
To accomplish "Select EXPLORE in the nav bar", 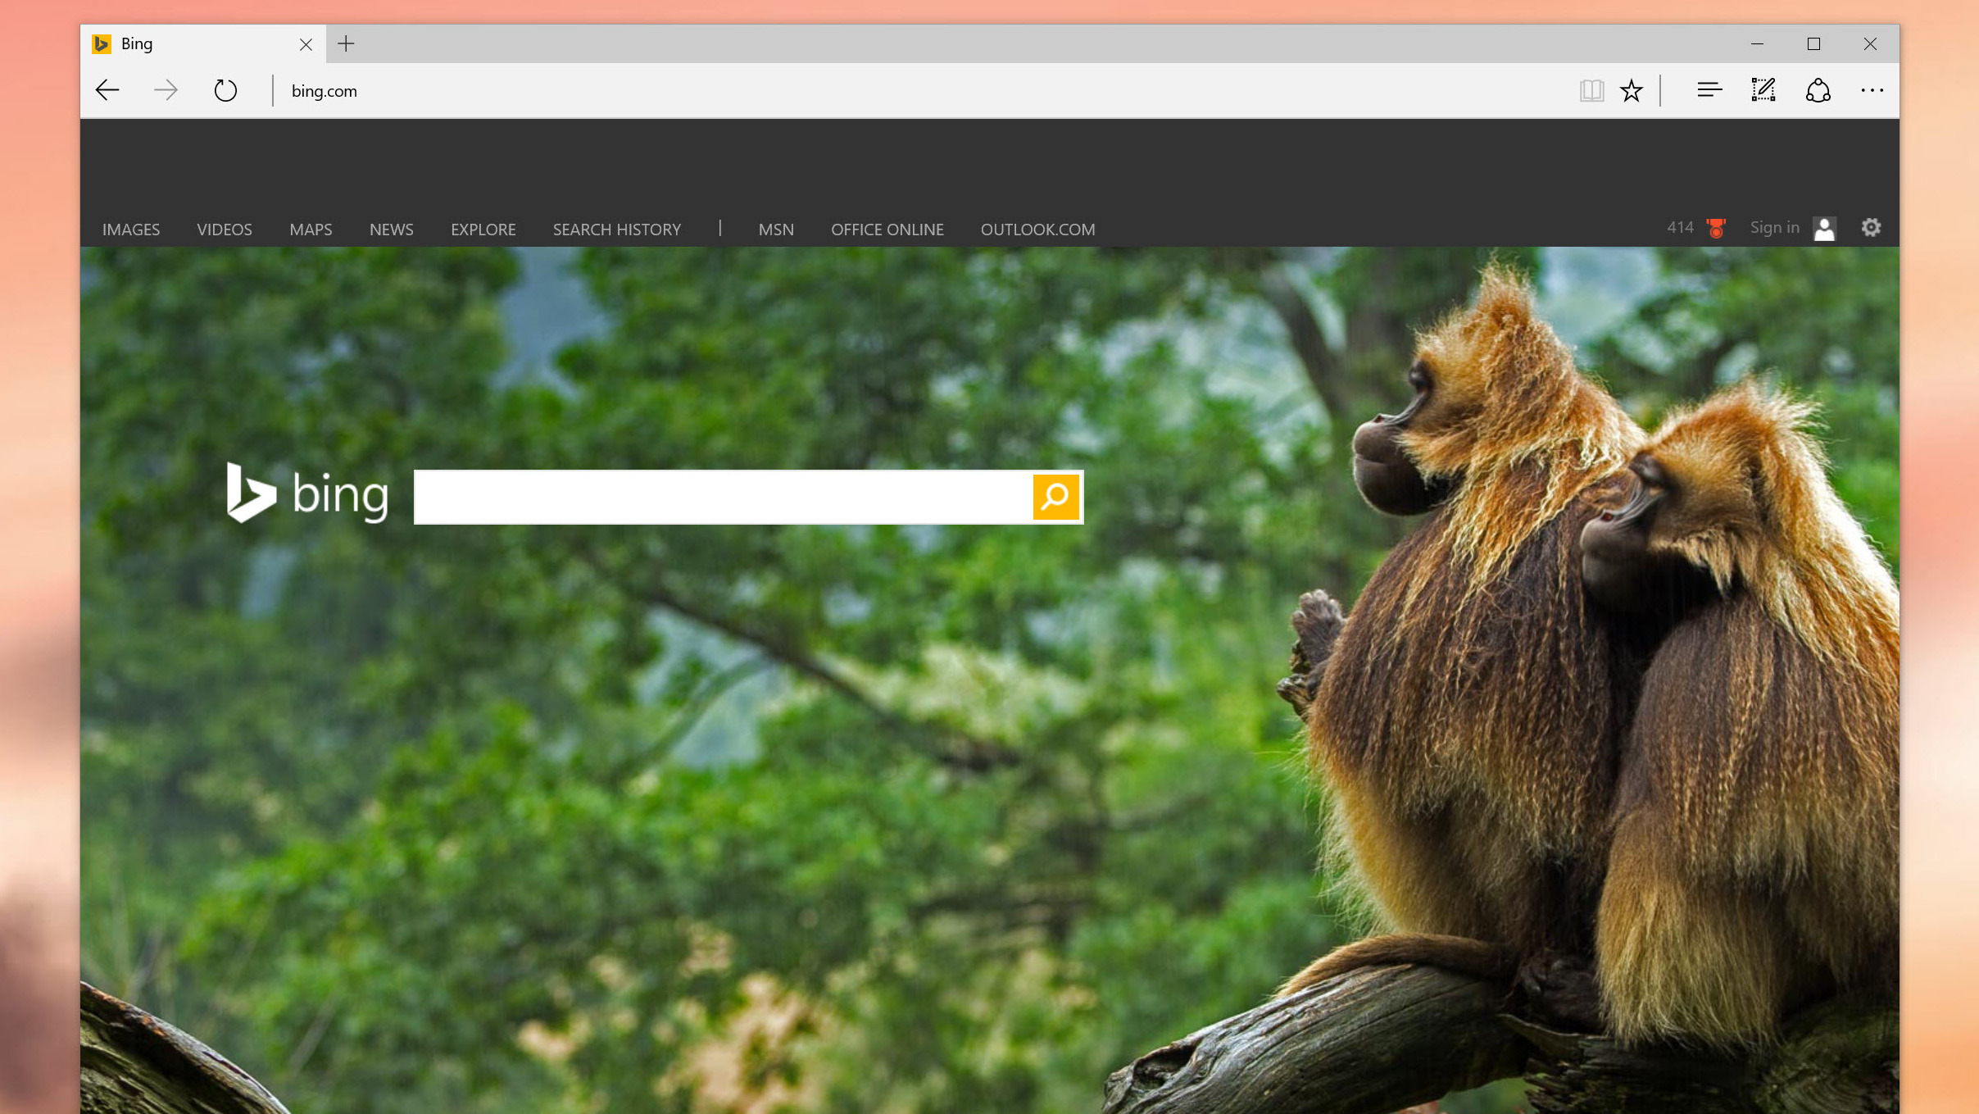I will pyautogui.click(x=483, y=230).
